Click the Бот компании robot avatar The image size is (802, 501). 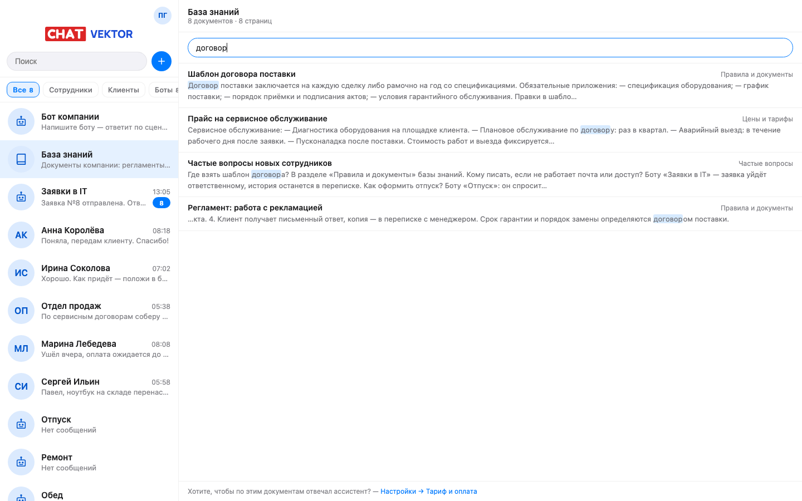tap(21, 121)
